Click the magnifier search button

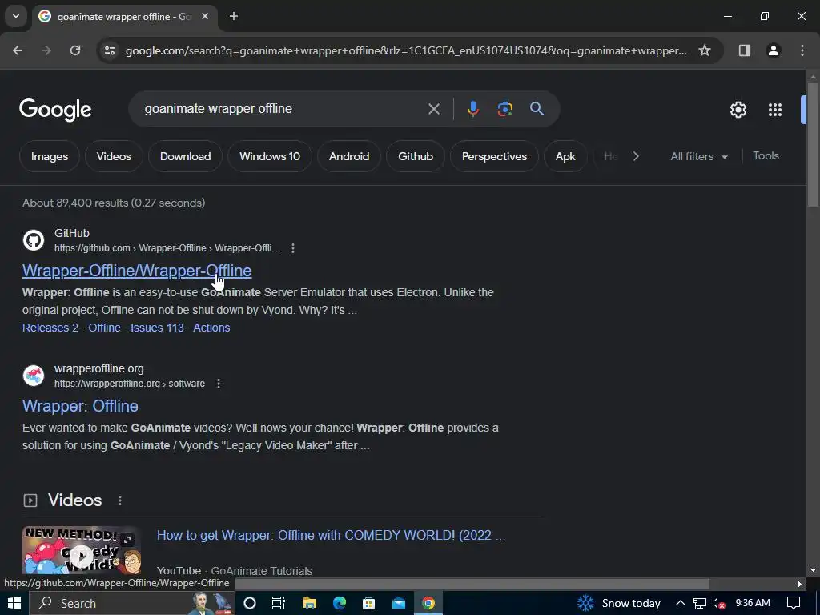coord(537,109)
